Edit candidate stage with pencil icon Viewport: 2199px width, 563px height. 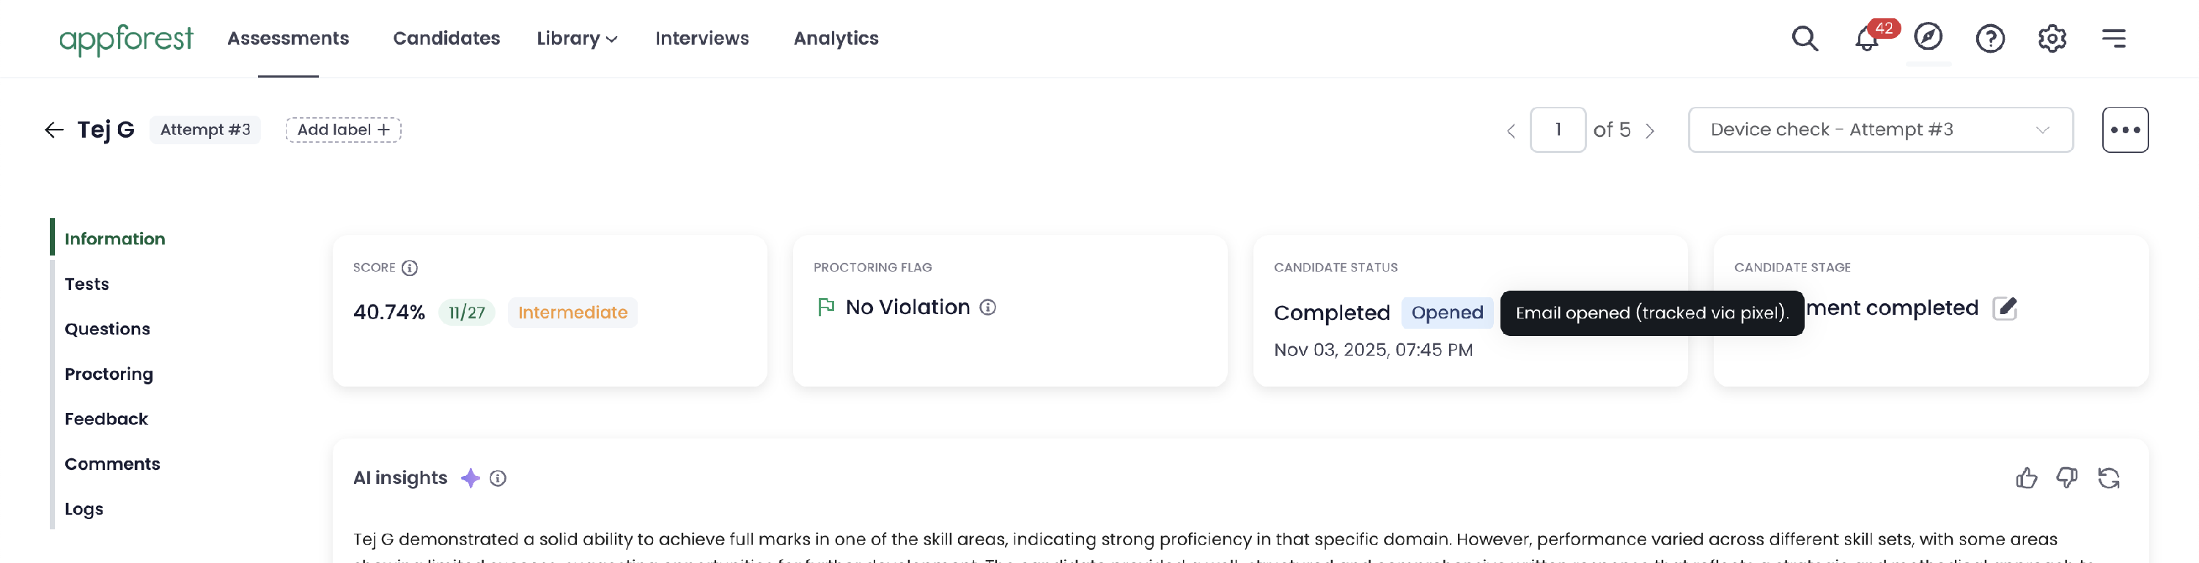tap(2004, 308)
